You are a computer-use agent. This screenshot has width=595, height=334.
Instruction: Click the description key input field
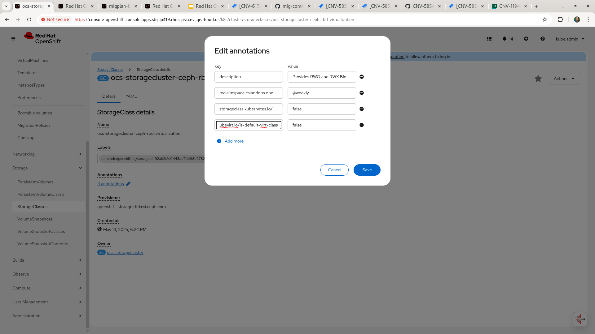coord(249,77)
